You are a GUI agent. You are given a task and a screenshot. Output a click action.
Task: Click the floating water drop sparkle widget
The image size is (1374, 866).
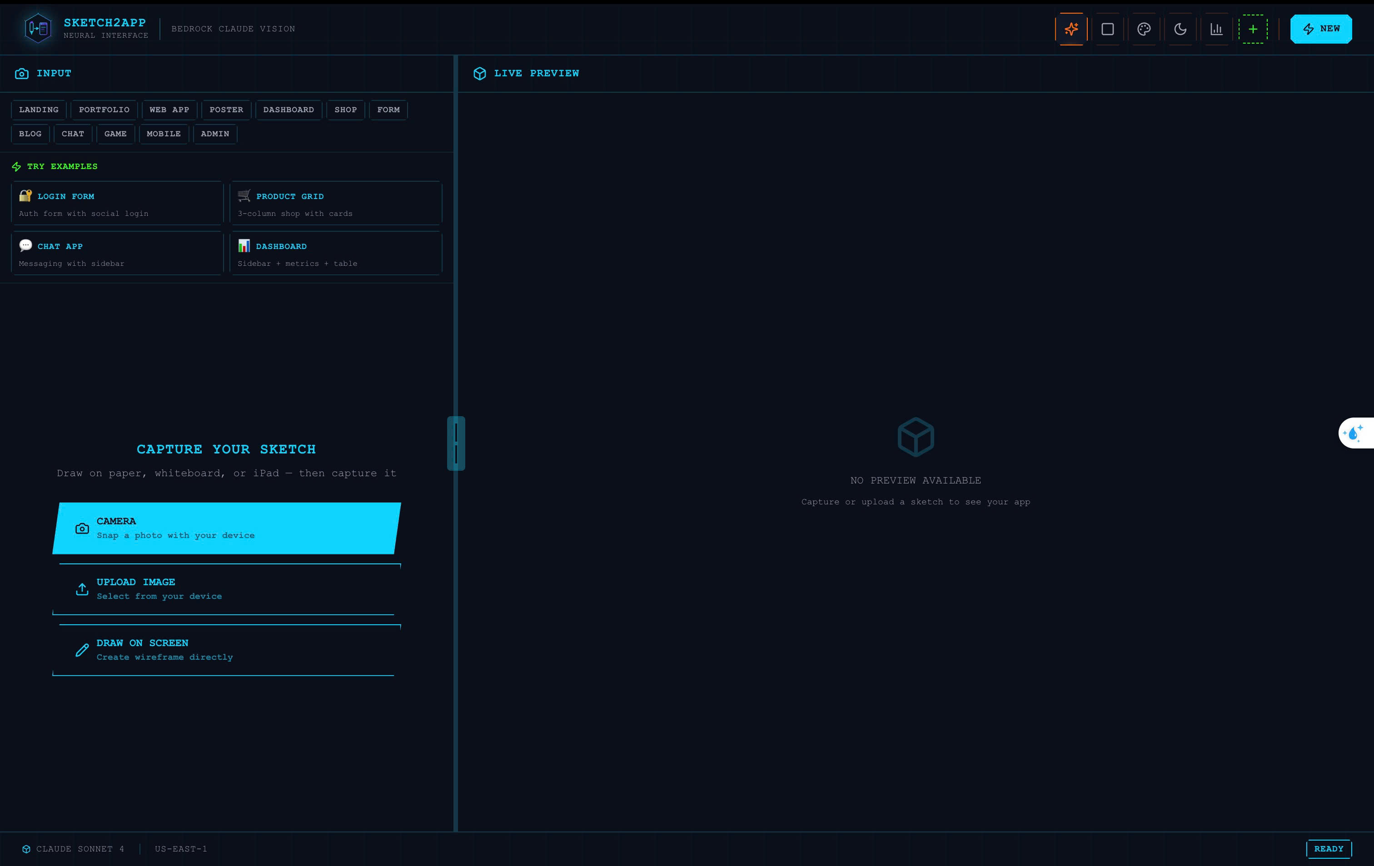[x=1354, y=433]
